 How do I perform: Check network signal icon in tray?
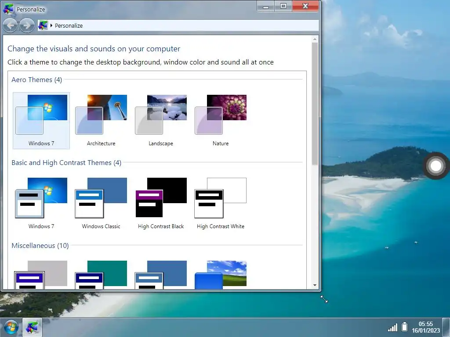coord(392,327)
